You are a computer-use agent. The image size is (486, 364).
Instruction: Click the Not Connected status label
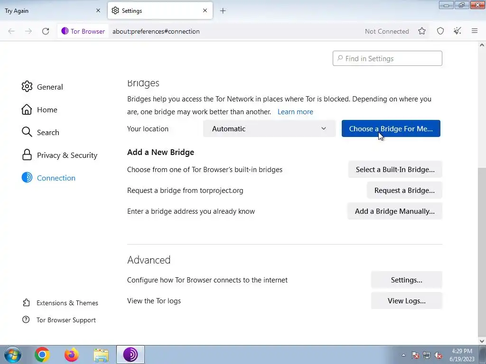coord(387,31)
